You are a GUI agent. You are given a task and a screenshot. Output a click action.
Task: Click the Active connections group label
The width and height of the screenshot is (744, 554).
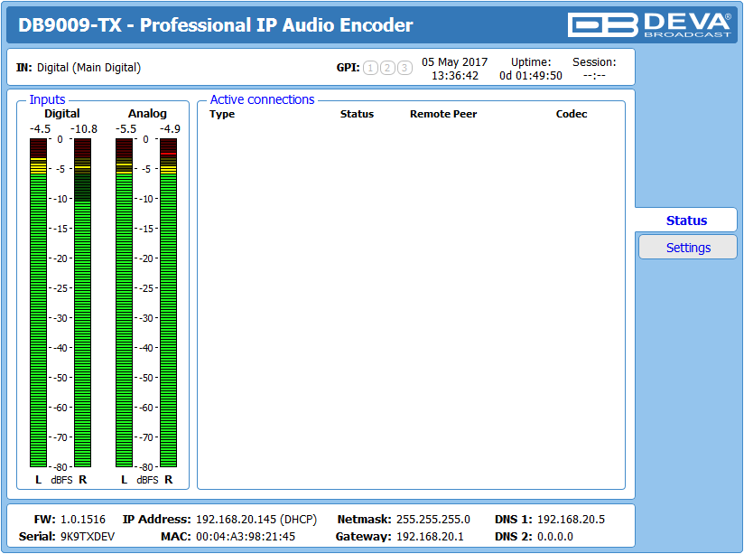coord(262,99)
